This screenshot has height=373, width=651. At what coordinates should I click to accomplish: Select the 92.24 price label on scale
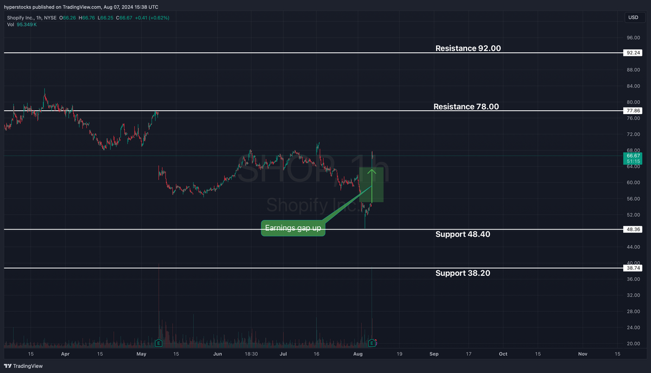coord(634,53)
